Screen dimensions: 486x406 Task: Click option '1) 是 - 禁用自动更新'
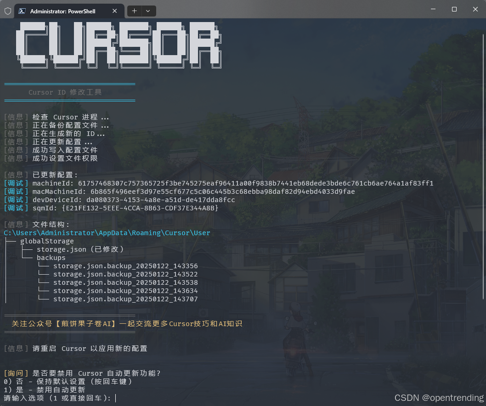[45, 390]
